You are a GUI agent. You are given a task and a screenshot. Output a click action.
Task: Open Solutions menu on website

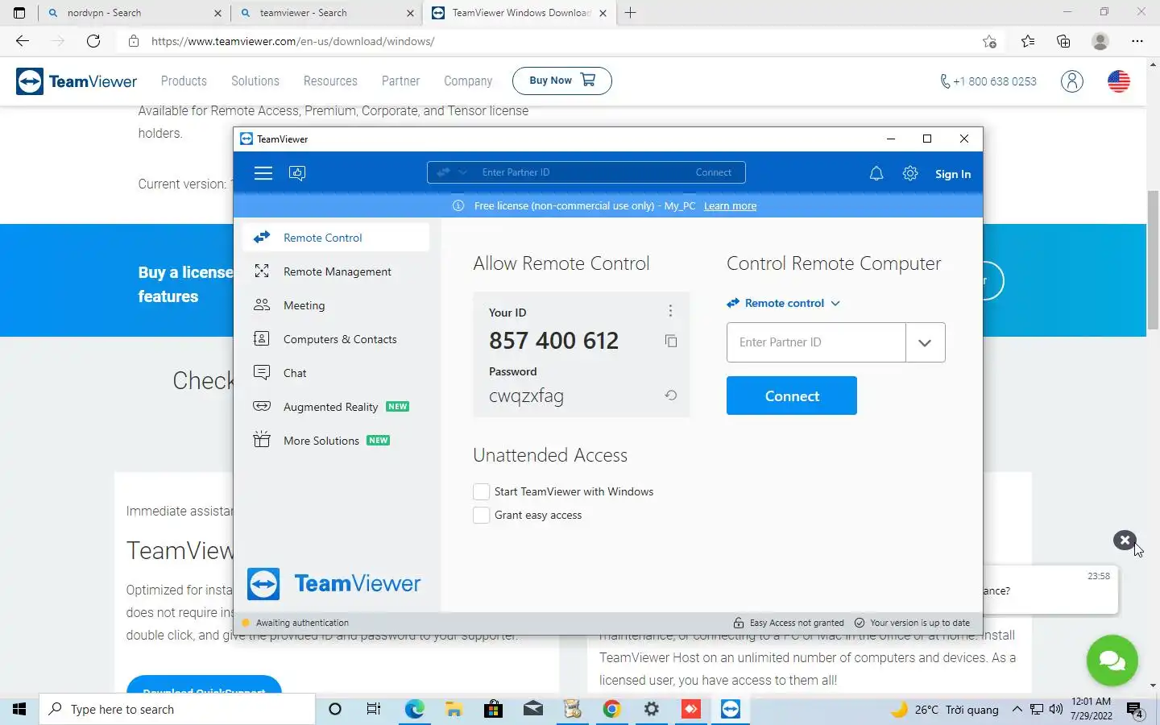255,81
